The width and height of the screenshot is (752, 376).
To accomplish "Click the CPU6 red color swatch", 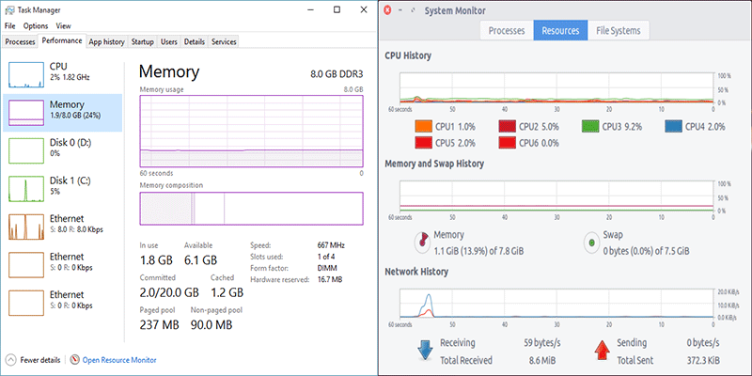I will click(x=508, y=143).
